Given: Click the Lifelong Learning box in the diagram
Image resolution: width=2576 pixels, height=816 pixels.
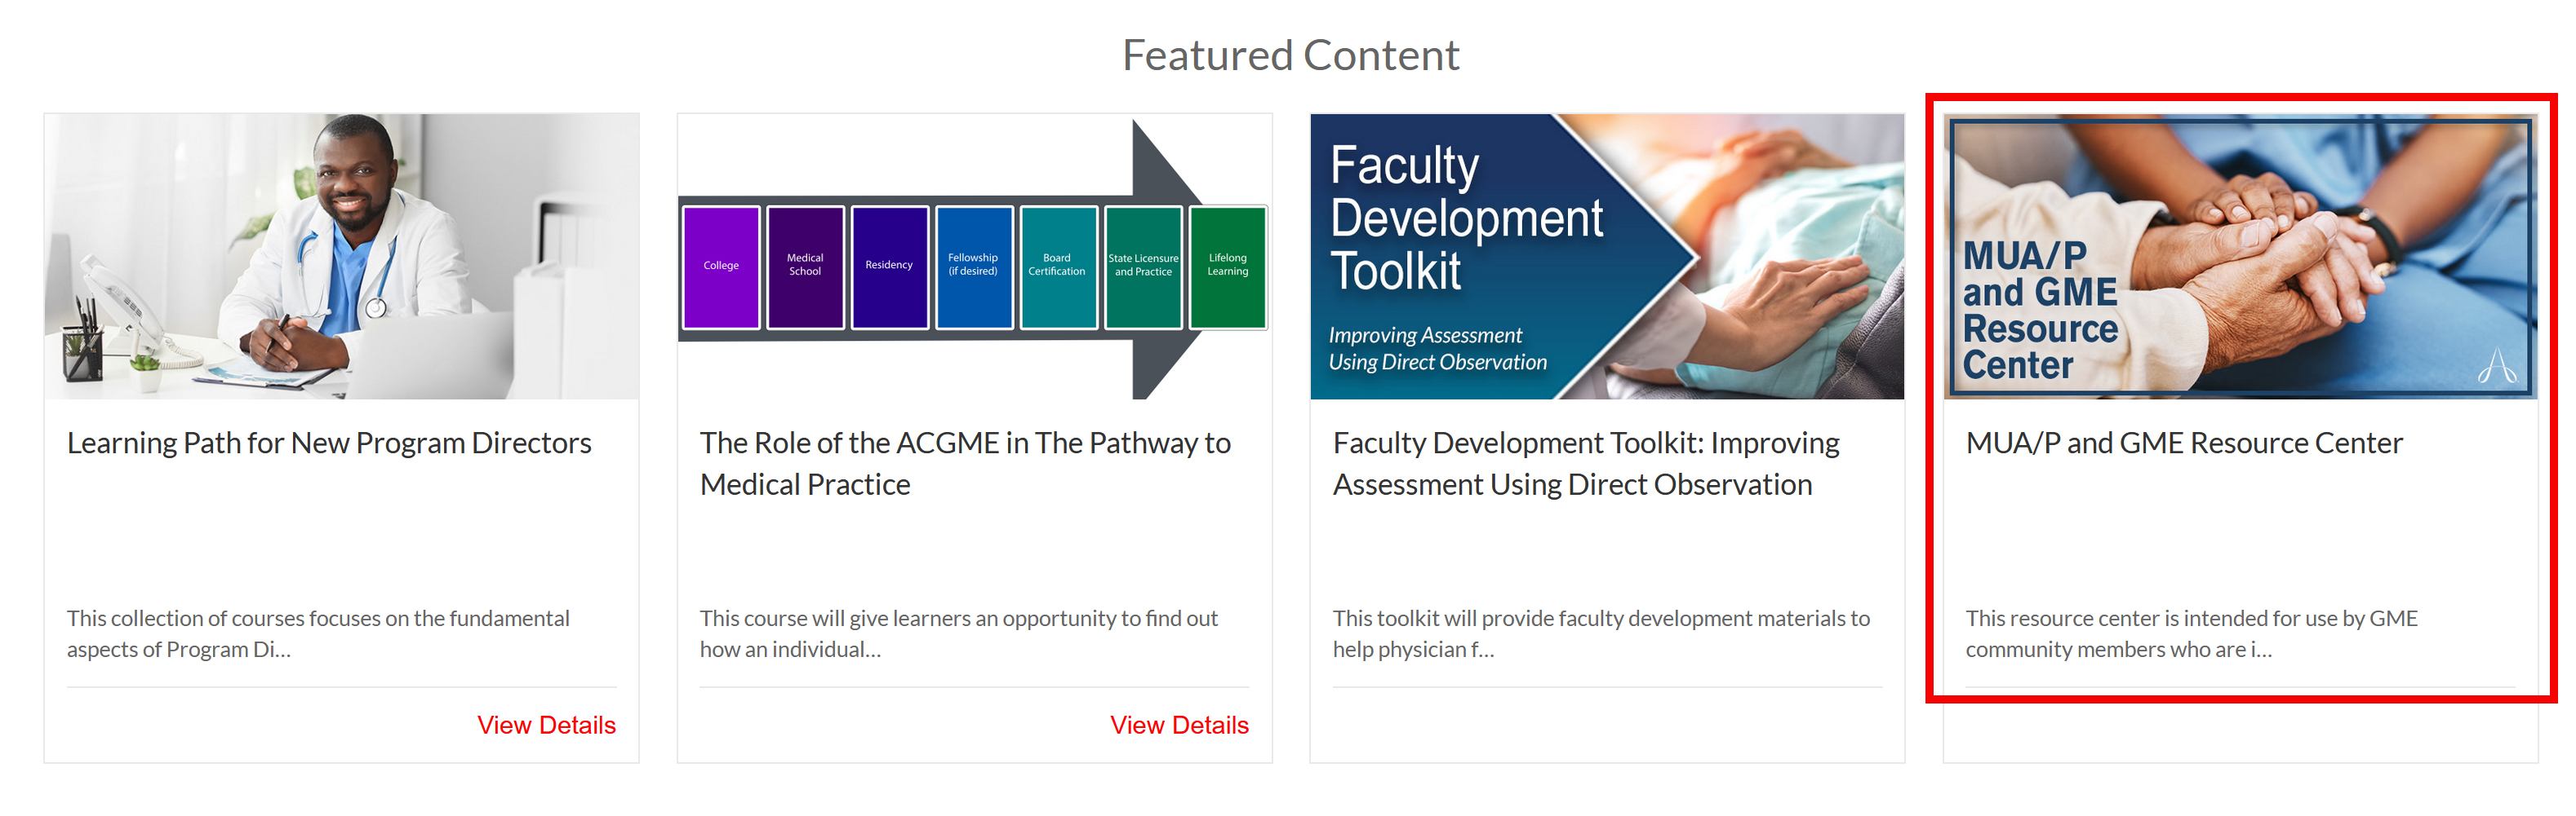Looking at the screenshot, I should tap(1226, 266).
